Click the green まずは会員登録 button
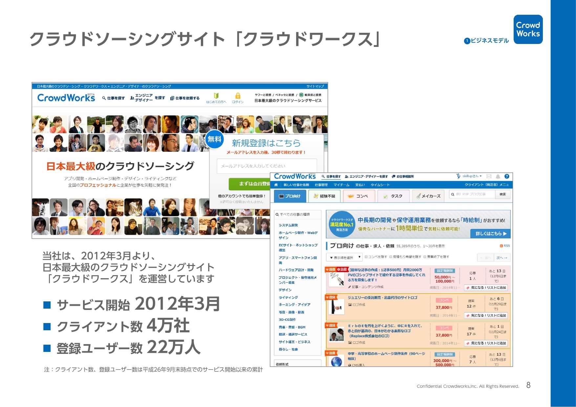This screenshot has height=407, width=576. 249,184
